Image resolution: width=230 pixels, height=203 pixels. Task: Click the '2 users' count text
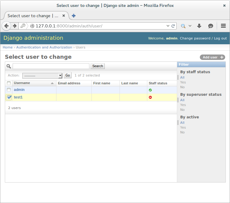coord(14,108)
